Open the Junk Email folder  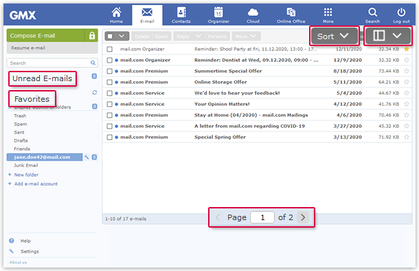pos(26,165)
